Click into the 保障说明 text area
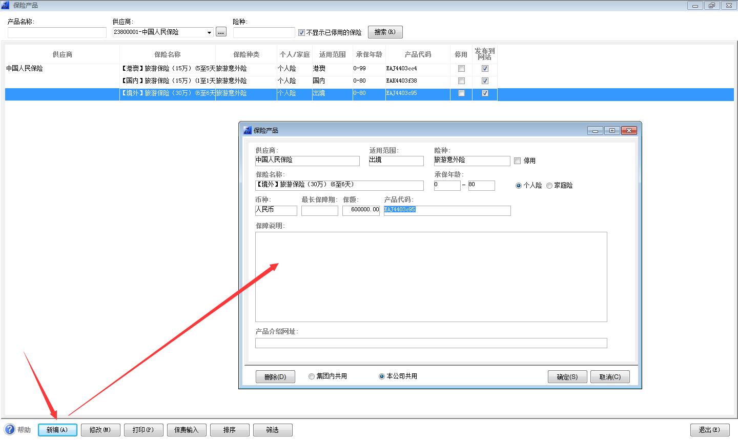The image size is (738, 440). (430, 276)
